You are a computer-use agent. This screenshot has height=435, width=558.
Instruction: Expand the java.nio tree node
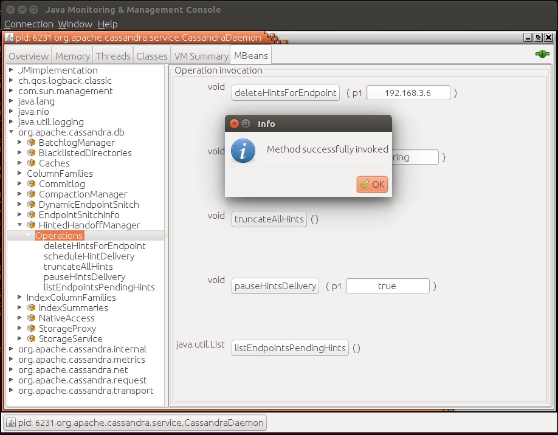(11, 111)
